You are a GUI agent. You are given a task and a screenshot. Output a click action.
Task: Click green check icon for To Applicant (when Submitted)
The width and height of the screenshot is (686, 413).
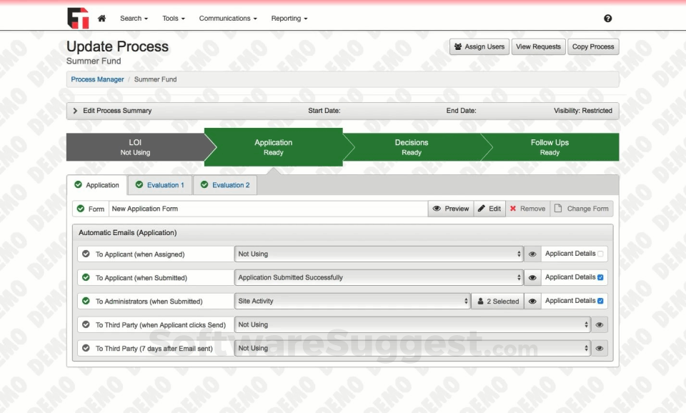coord(86,277)
